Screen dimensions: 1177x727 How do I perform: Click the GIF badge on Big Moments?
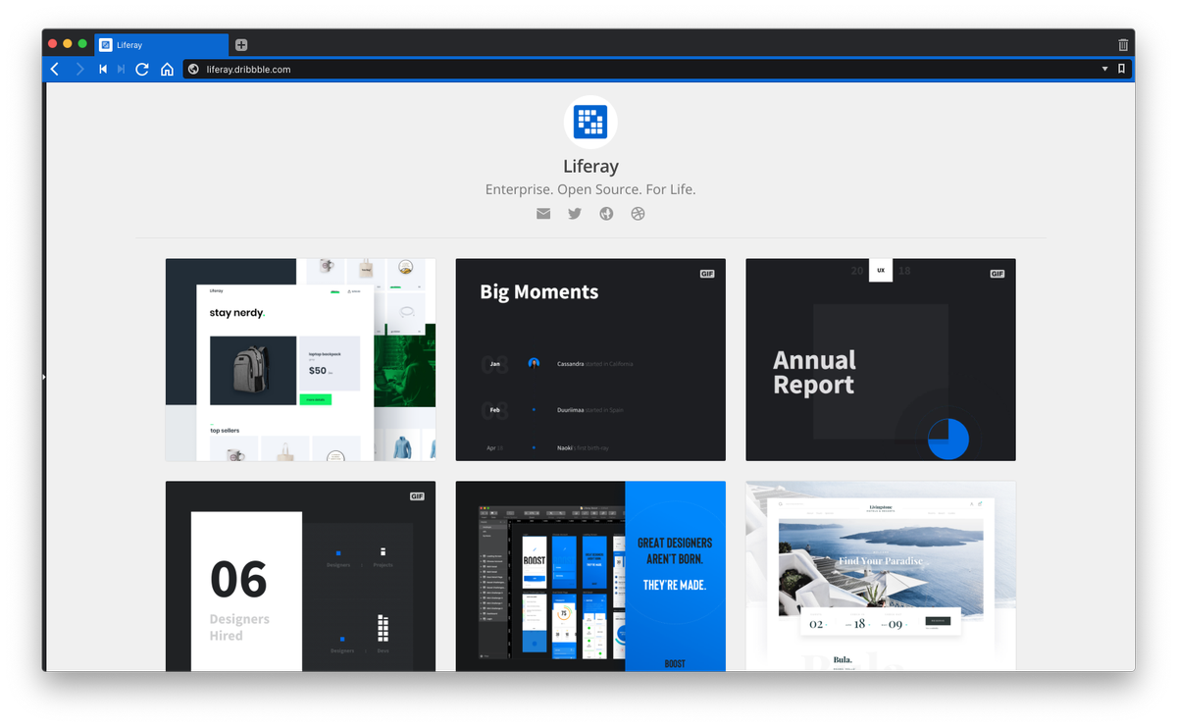tap(707, 274)
